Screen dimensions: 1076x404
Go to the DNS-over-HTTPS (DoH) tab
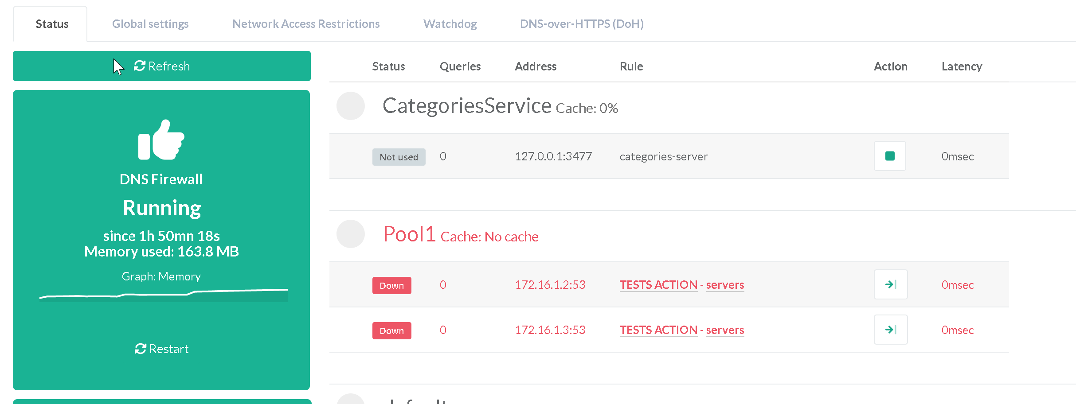[x=582, y=24]
